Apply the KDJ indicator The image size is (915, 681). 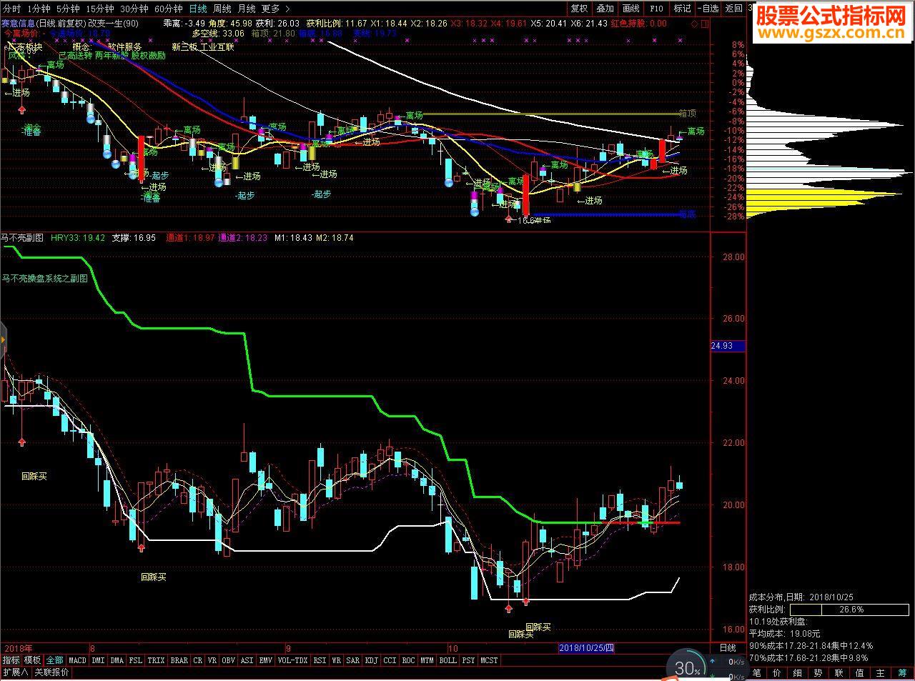372,660
